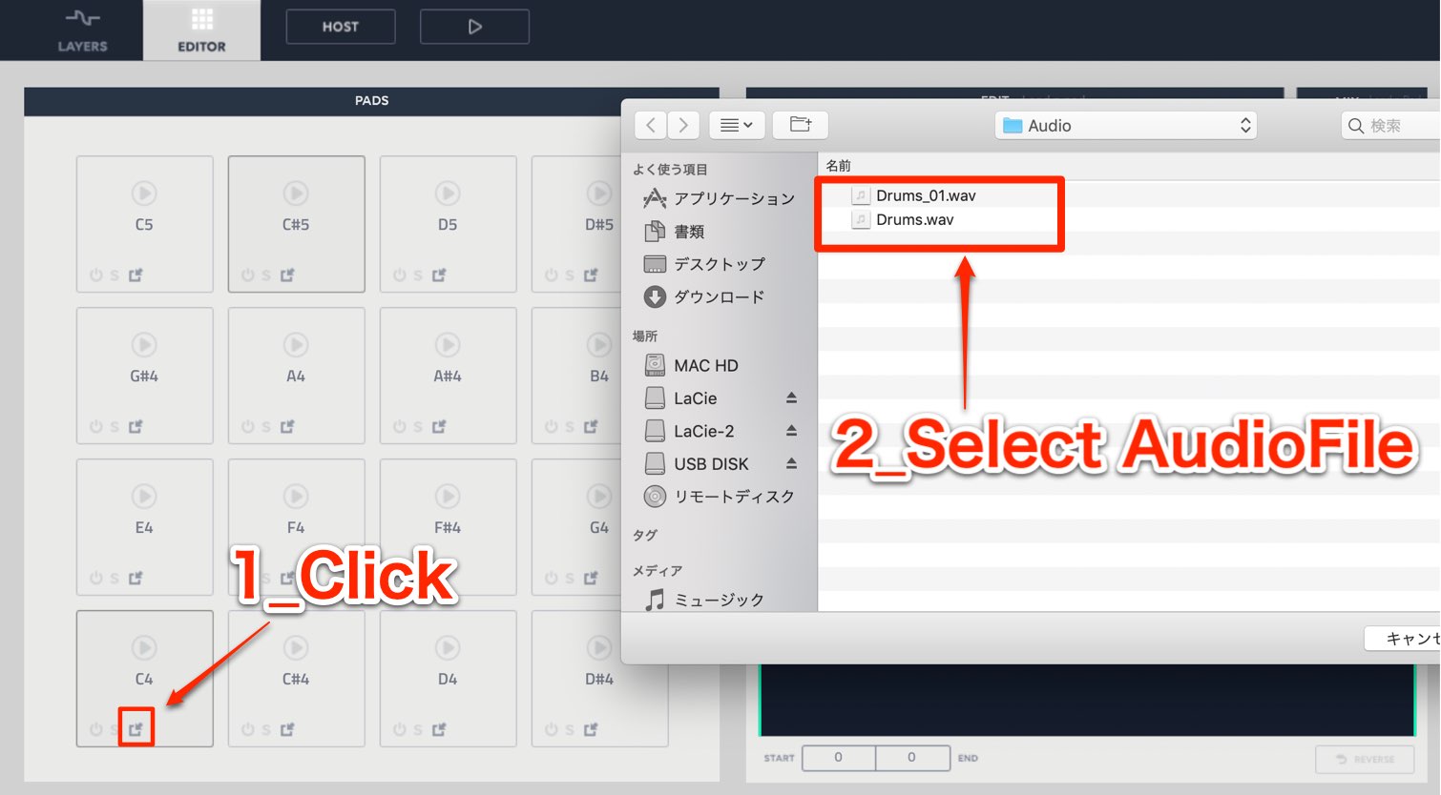Play the A#4 pad sample
This screenshot has height=795, width=1441.
448,345
